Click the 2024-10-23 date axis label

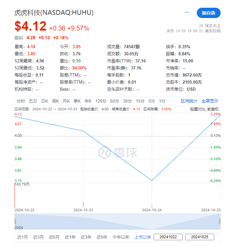click(x=83, y=210)
